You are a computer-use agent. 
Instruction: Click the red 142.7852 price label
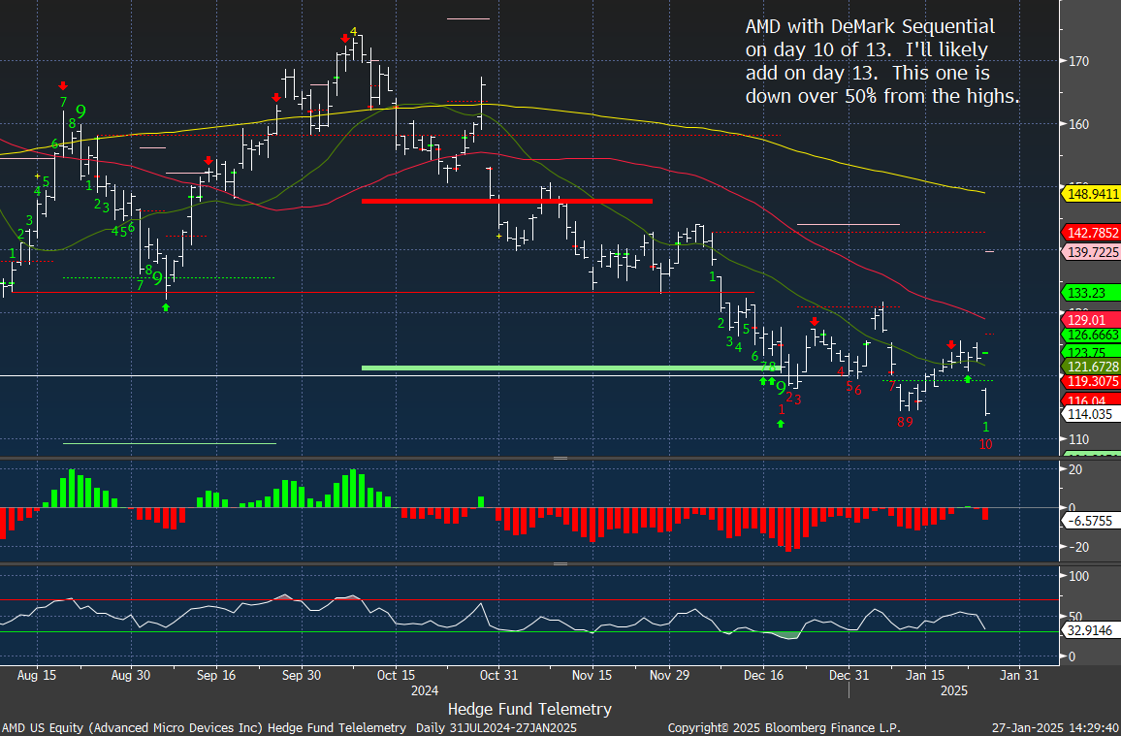pos(1092,233)
